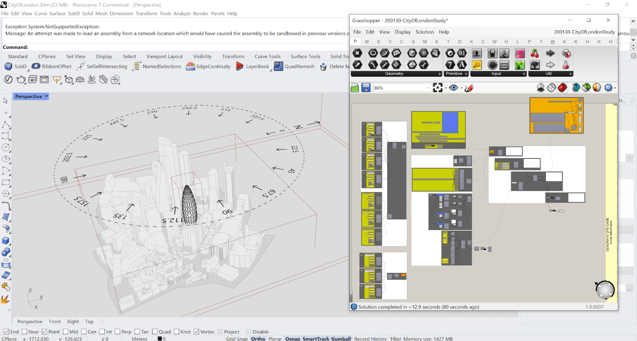The height and width of the screenshot is (341, 637).
Task: Click the SmartTrack status bar control
Action: [316, 339]
